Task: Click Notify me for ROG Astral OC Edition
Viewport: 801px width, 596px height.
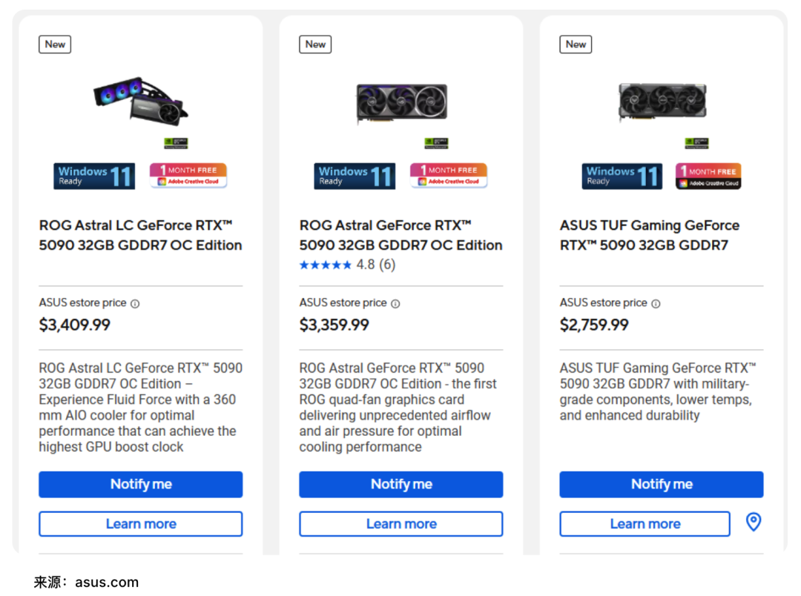Action: 401,484
